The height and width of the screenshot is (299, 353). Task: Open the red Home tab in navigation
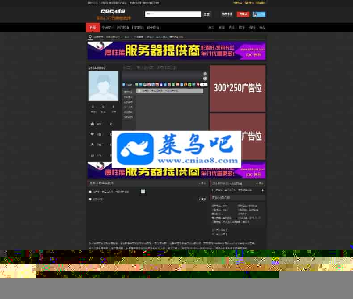(x=92, y=28)
